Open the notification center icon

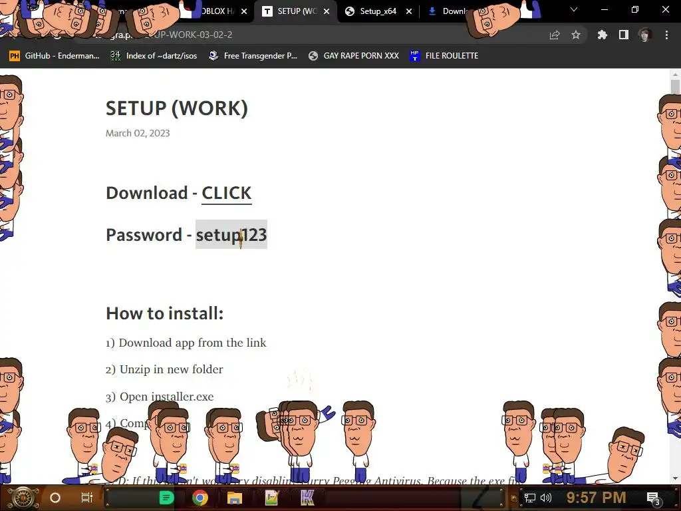click(653, 498)
